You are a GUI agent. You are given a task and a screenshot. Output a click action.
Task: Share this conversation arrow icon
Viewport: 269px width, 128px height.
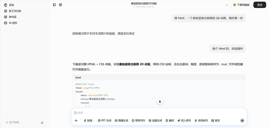click(227, 5)
